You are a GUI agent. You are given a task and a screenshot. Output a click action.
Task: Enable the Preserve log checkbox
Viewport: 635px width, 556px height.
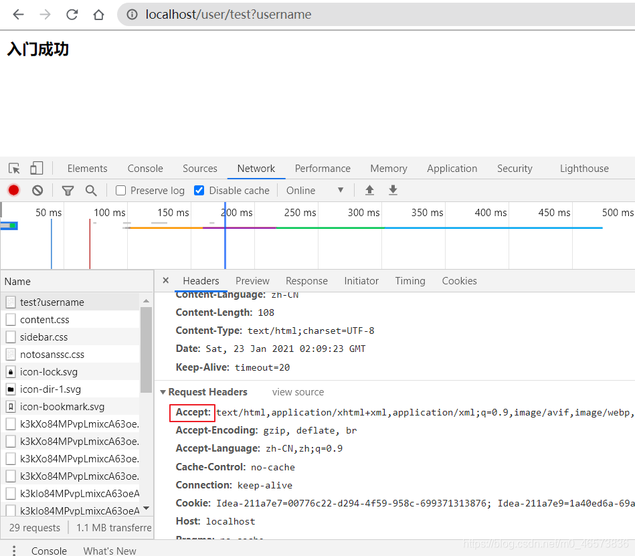pos(120,190)
